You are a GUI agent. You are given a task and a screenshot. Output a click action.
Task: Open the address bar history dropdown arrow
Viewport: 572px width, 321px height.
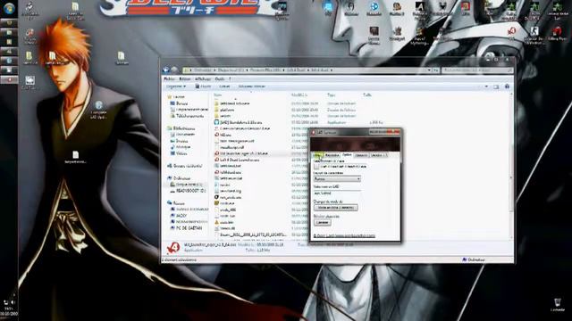[x=429, y=70]
